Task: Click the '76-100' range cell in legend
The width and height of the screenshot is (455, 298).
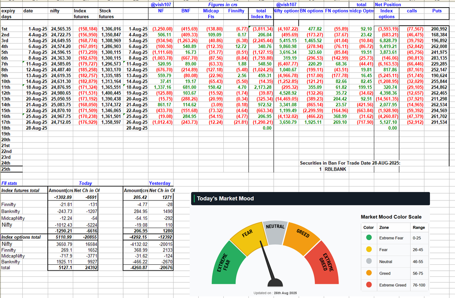Action: (x=419, y=285)
